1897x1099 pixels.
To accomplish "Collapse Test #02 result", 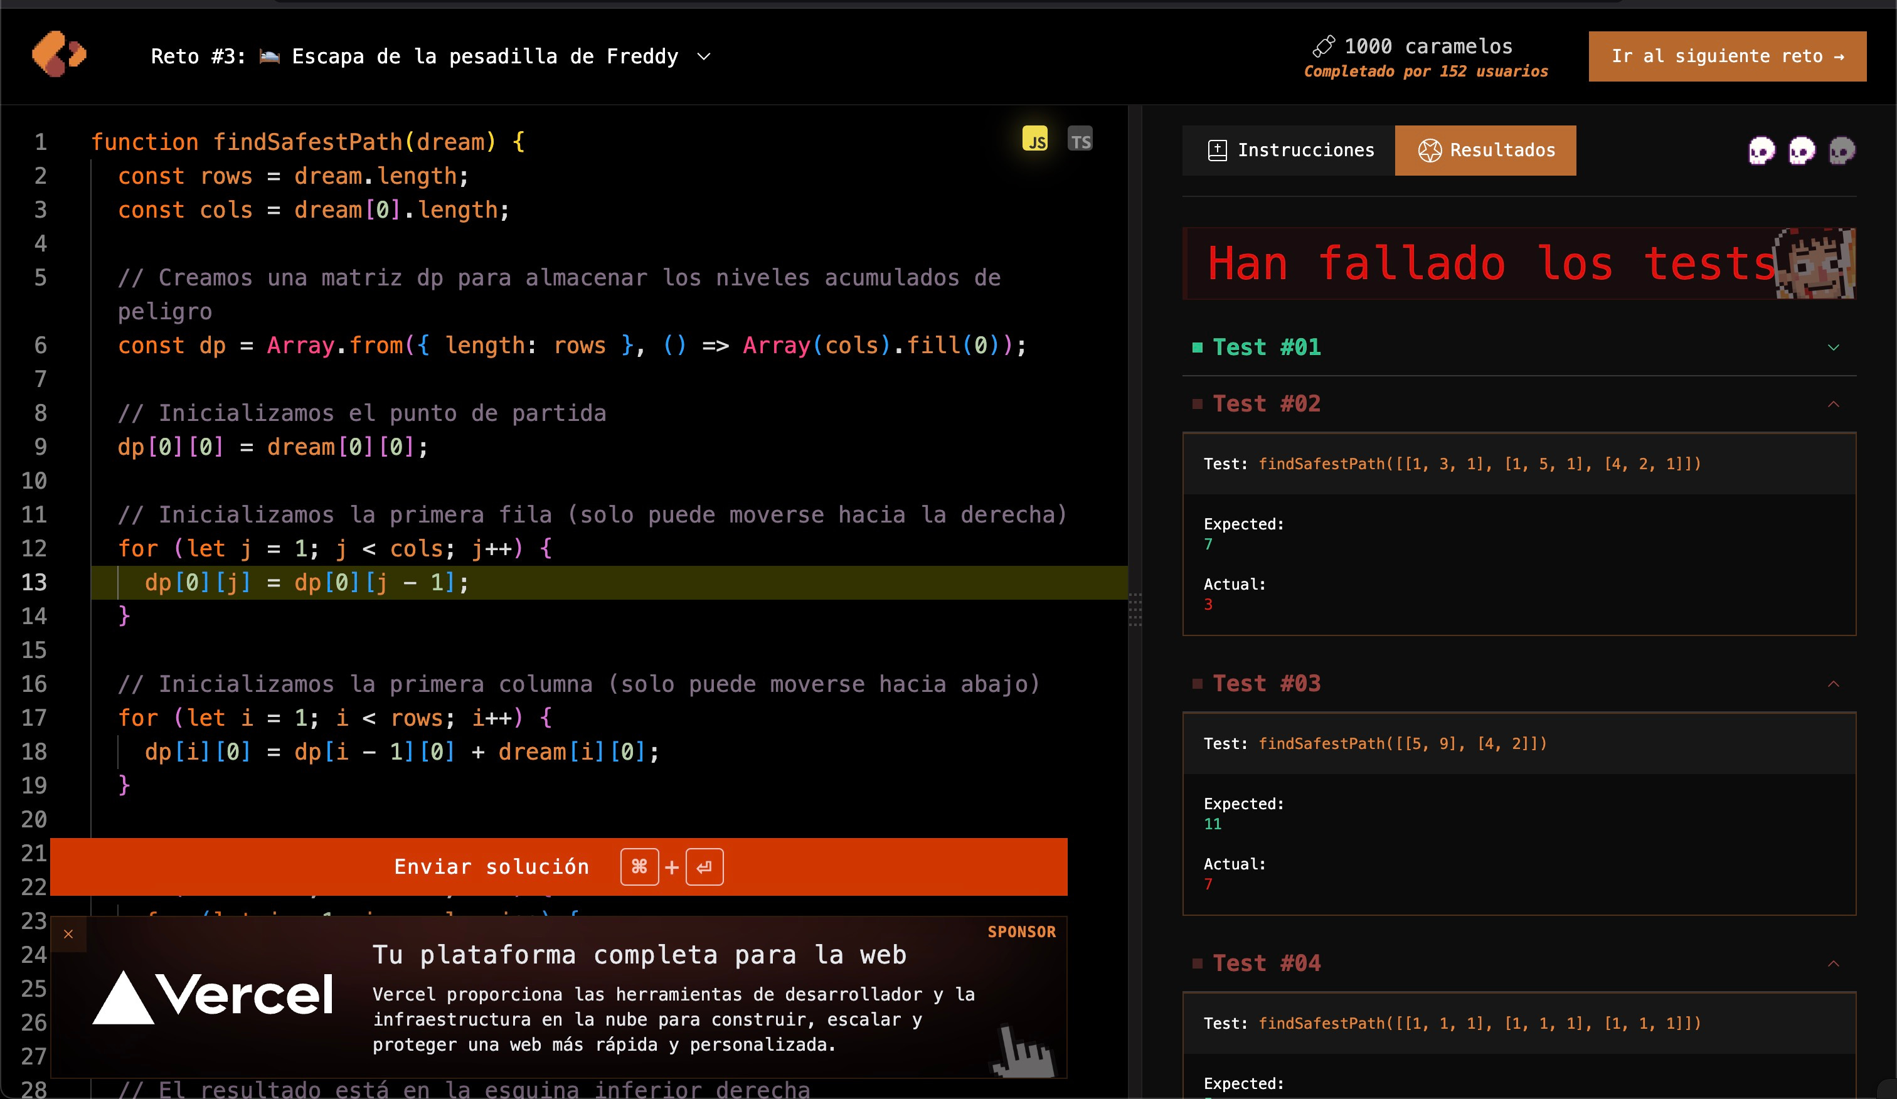I will pyautogui.click(x=1834, y=404).
